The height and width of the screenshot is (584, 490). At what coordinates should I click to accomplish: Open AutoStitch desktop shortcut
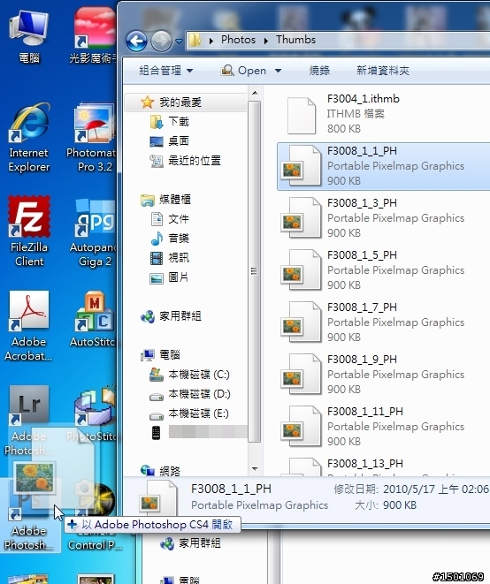click(93, 320)
